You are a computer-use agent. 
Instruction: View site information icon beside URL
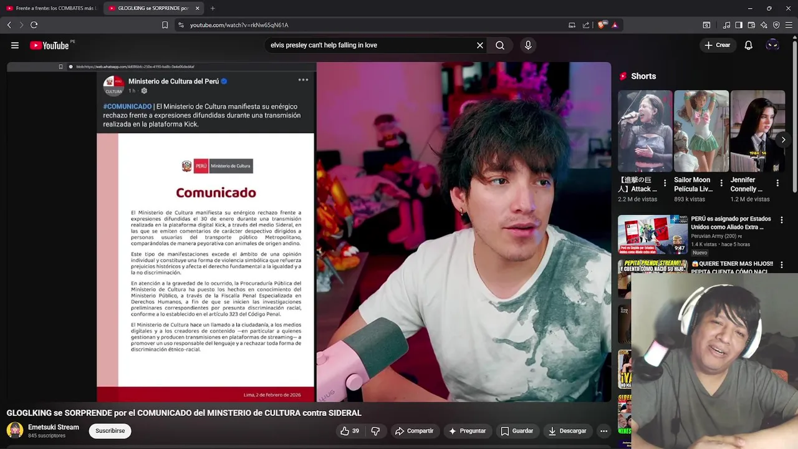[x=181, y=25]
